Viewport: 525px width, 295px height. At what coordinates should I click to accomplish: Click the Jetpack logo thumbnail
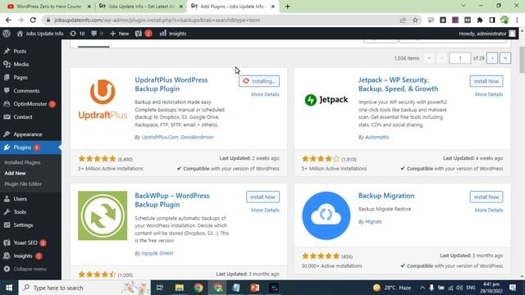pyautogui.click(x=326, y=99)
